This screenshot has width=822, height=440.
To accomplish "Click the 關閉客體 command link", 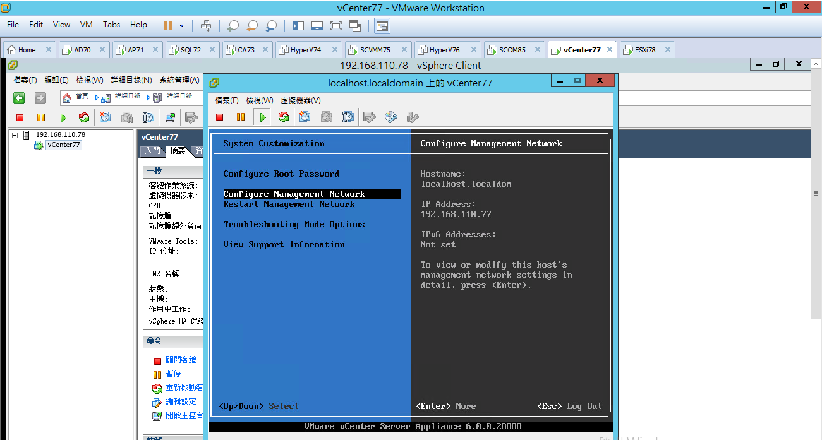I will point(181,360).
